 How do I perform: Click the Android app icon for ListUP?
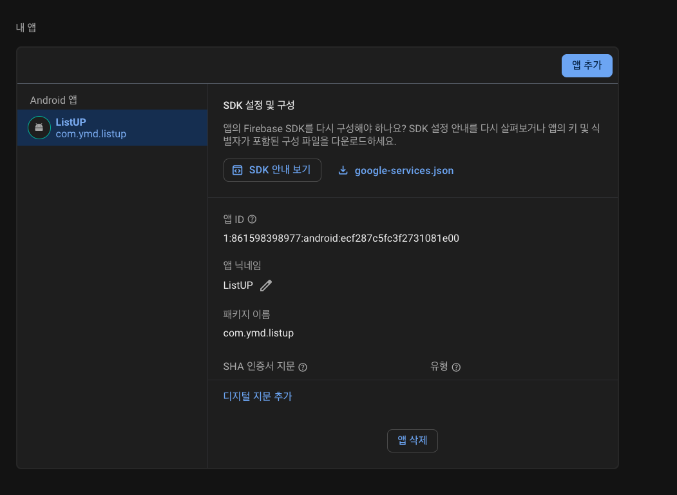tap(39, 128)
